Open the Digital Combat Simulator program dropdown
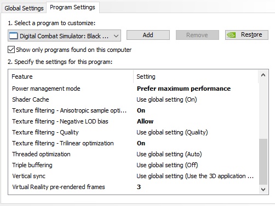 pyautogui.click(x=64, y=36)
